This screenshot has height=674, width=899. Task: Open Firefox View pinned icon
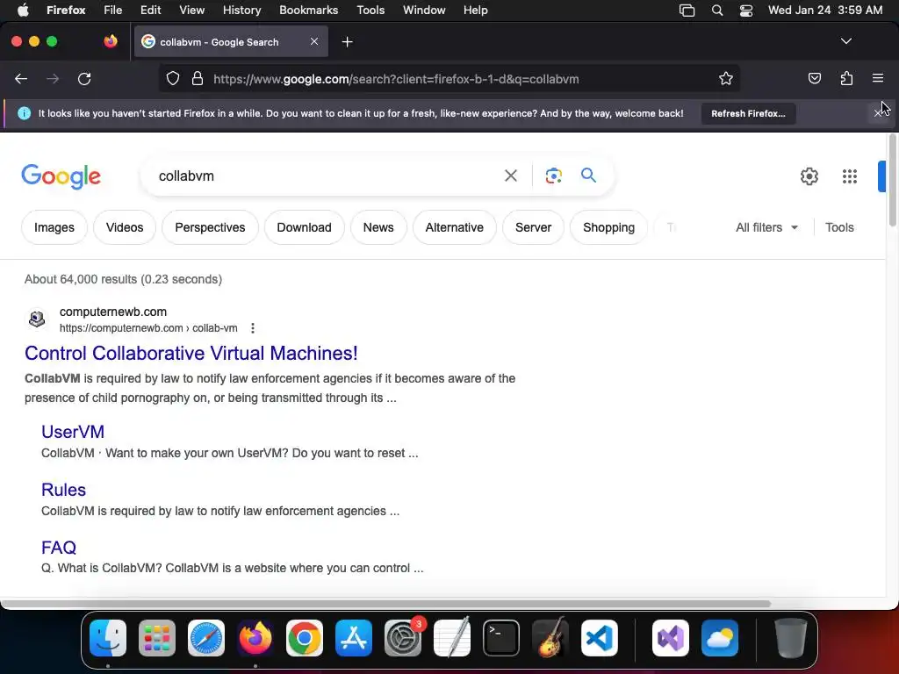111,41
